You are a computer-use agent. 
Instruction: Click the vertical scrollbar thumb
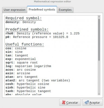[99, 40]
